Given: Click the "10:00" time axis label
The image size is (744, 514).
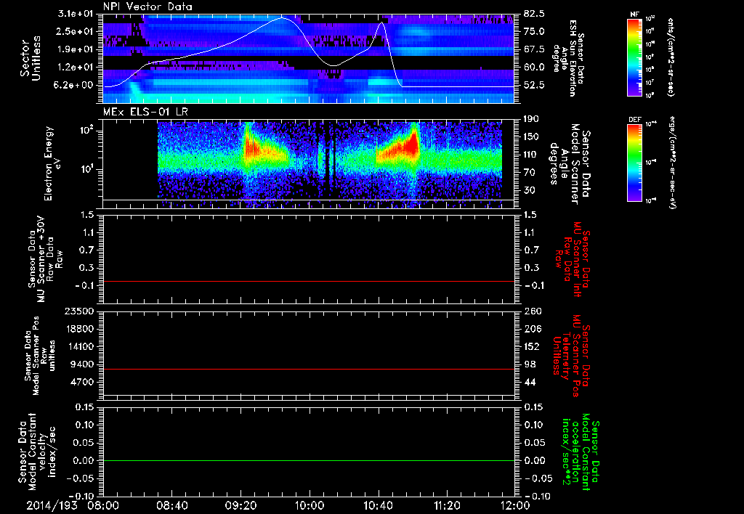Looking at the screenshot, I should pyautogui.click(x=310, y=505).
